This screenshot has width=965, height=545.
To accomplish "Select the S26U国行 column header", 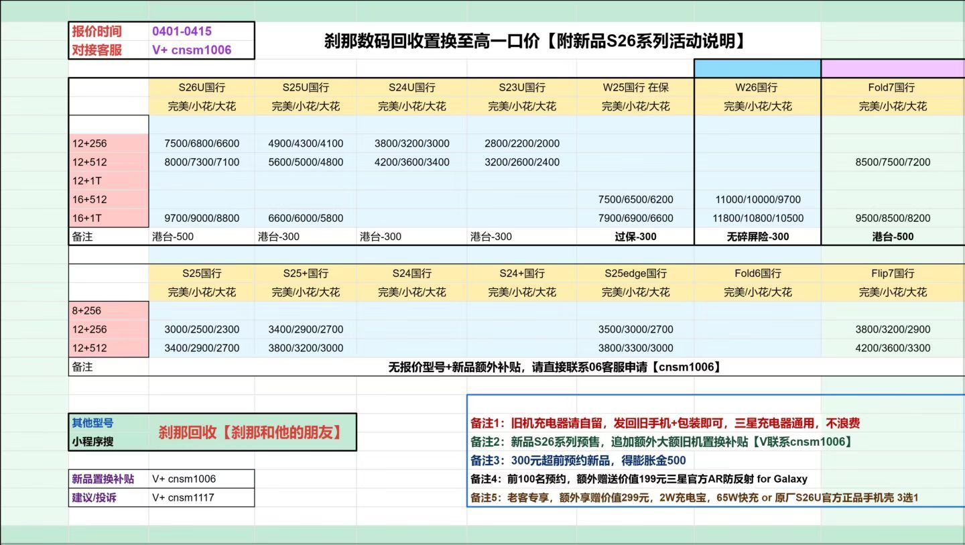I will (x=200, y=87).
